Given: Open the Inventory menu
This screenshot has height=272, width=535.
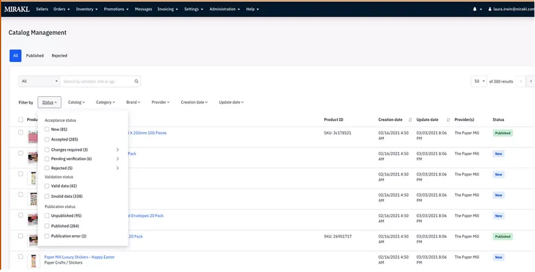Looking at the screenshot, I should click(x=87, y=9).
